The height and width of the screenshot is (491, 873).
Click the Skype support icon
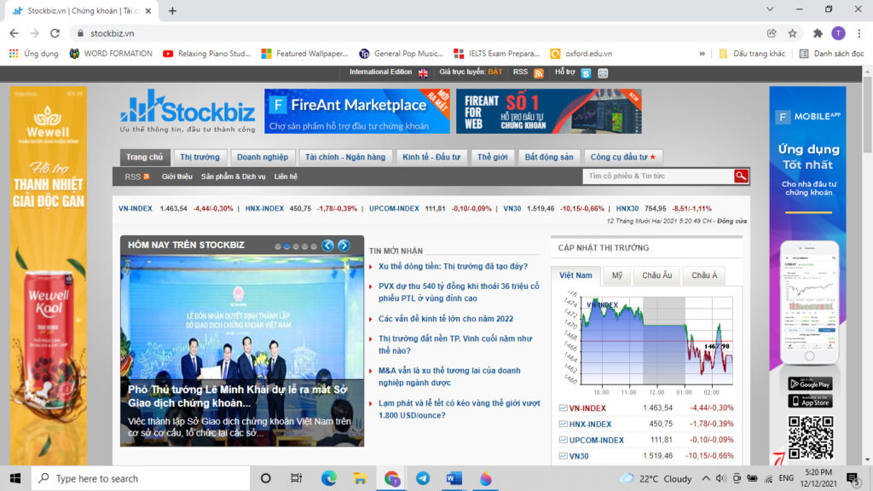click(586, 73)
